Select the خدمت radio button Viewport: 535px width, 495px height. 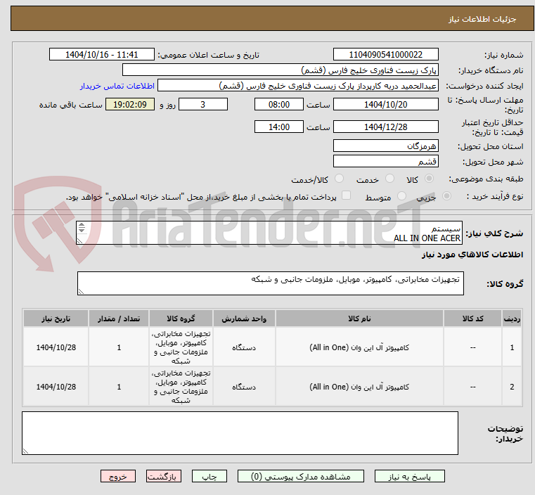point(389,179)
